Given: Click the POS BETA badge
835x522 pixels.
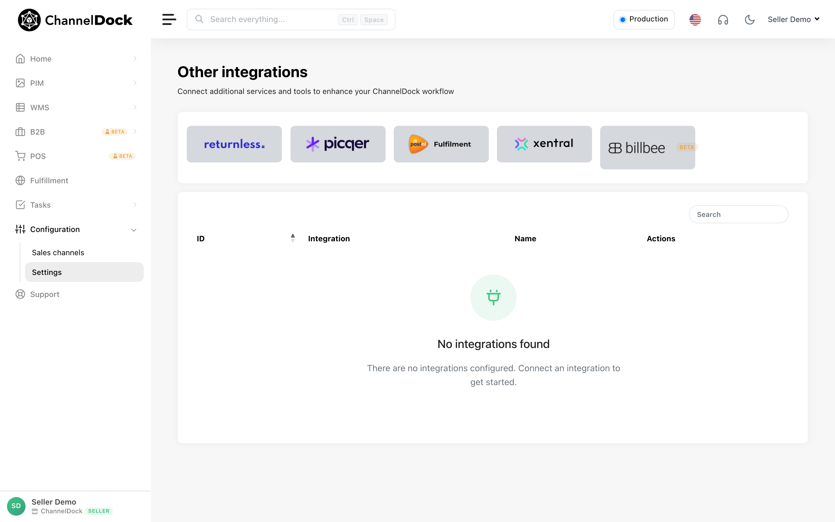Looking at the screenshot, I should click(122, 156).
